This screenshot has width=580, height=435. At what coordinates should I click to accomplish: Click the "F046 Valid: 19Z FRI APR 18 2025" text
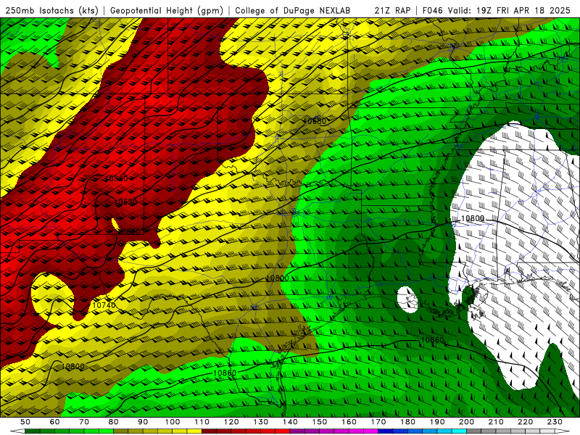pos(497,11)
